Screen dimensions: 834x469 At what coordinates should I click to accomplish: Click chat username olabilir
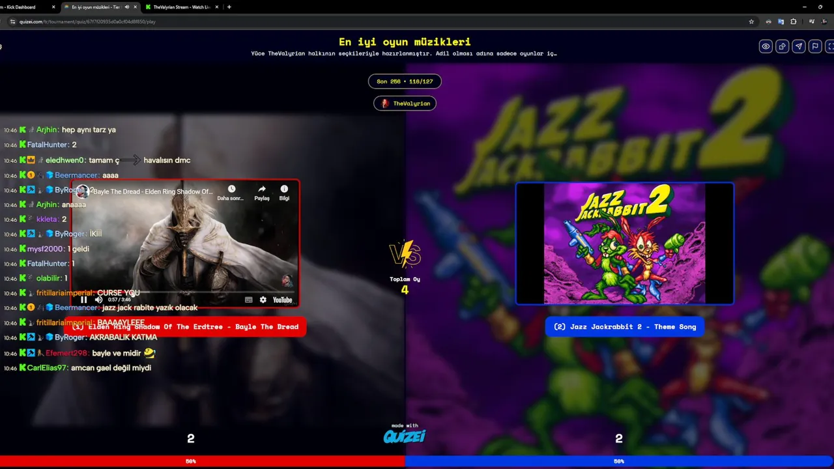tap(49, 278)
